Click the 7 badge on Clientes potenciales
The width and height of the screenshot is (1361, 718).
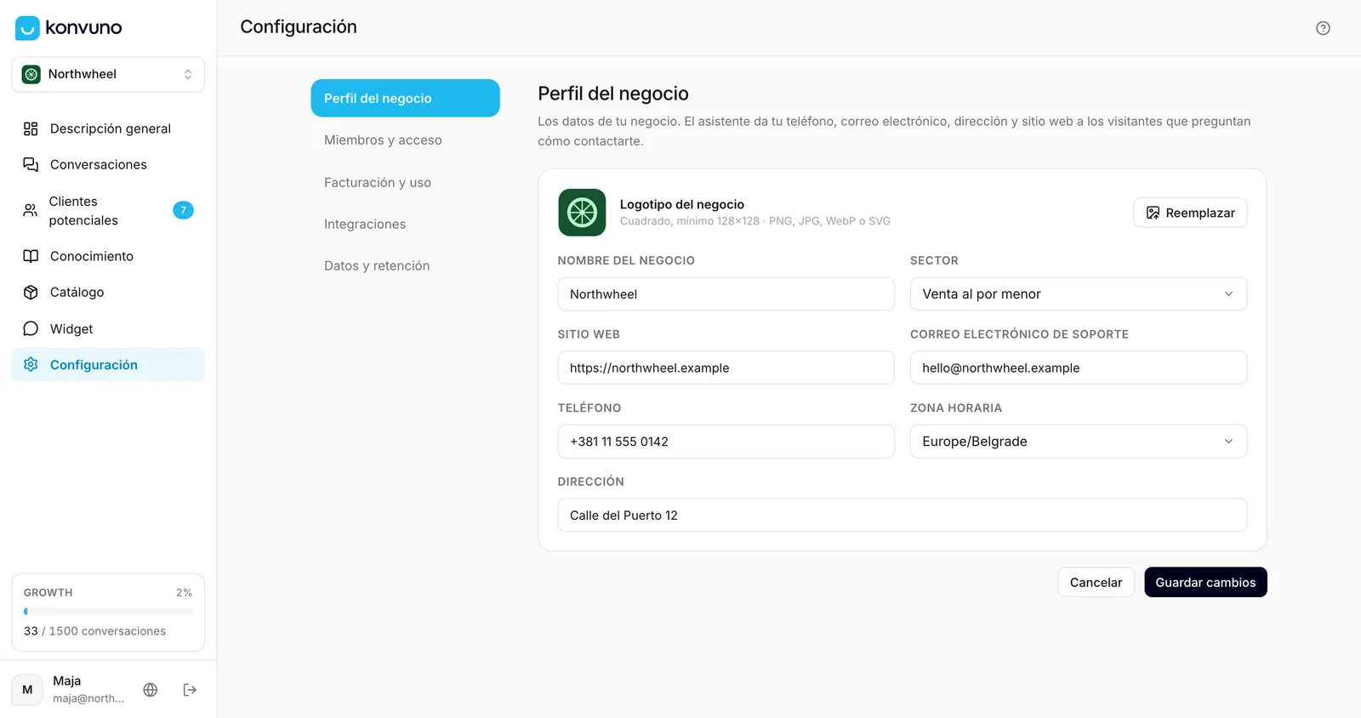(x=183, y=210)
